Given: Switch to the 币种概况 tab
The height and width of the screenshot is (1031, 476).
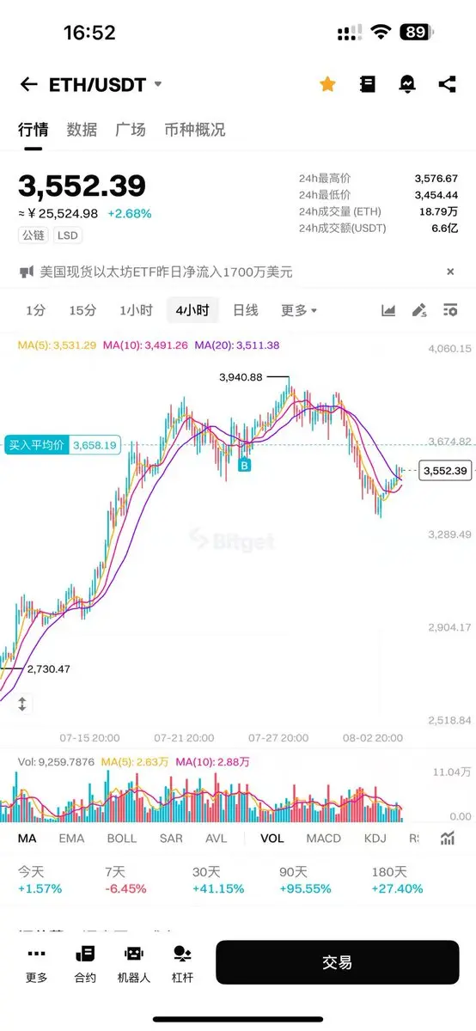Looking at the screenshot, I should click(x=195, y=130).
